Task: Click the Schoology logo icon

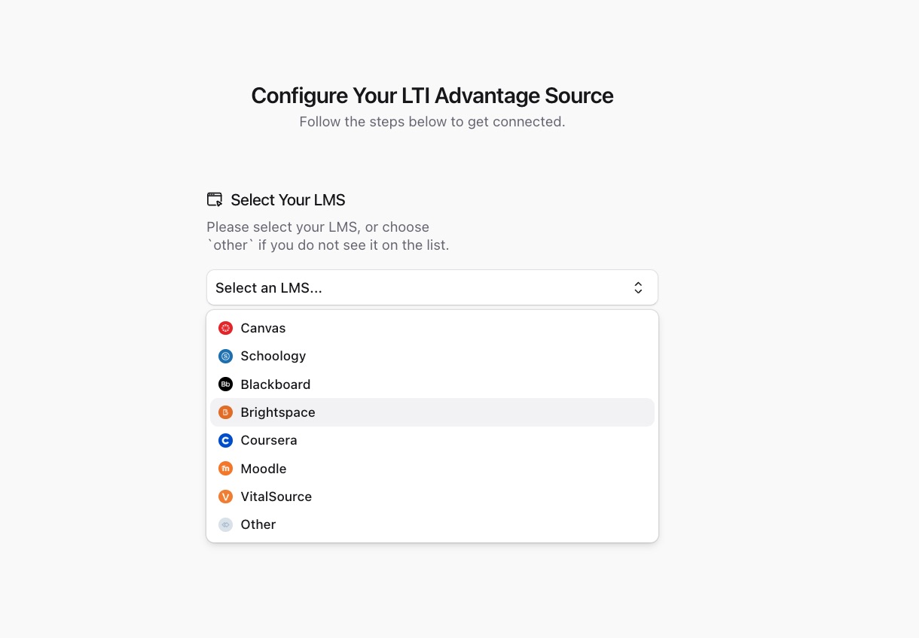Action: [225, 356]
